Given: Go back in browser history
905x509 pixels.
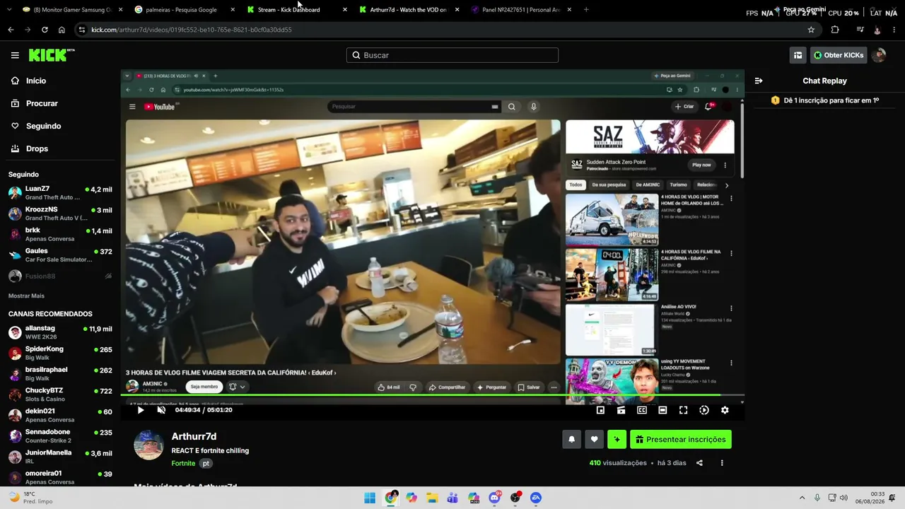Looking at the screenshot, I should (11, 30).
